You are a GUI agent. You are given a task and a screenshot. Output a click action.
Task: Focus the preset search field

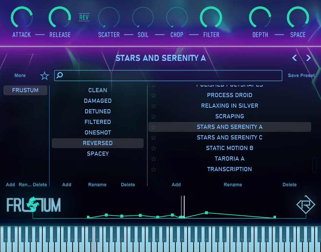click(x=168, y=76)
